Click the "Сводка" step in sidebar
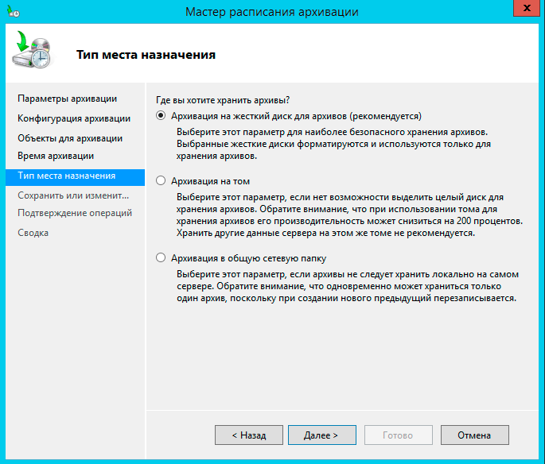The image size is (545, 464). (x=33, y=233)
